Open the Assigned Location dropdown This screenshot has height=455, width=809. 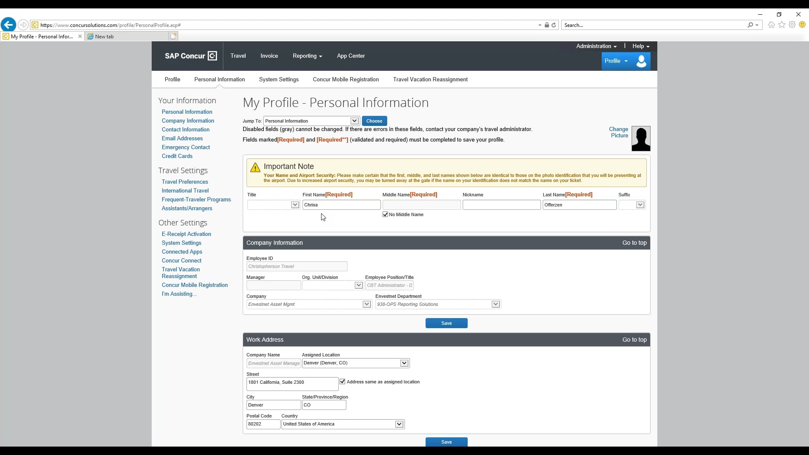[404, 363]
